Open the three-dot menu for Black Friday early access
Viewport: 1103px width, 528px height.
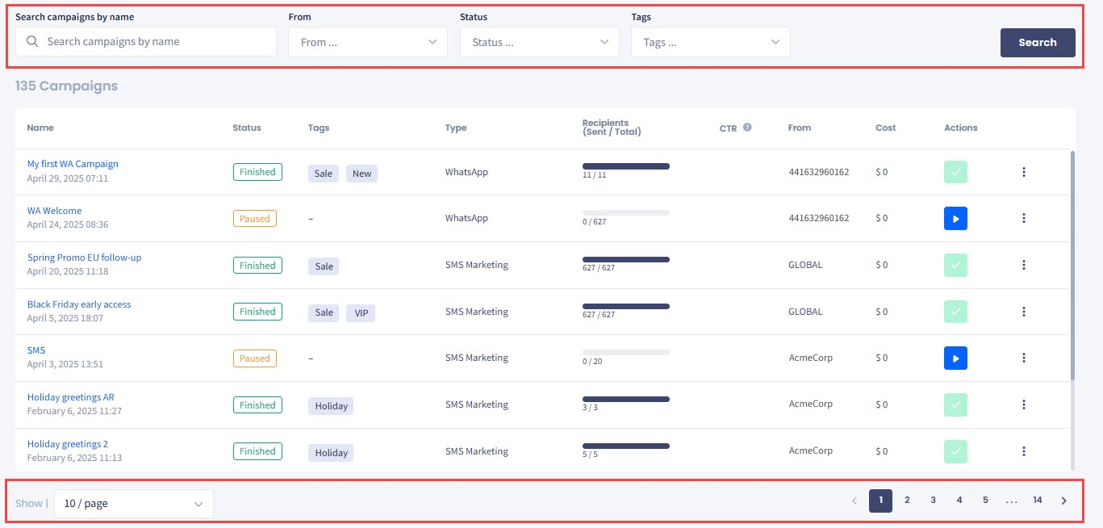pos(1024,312)
